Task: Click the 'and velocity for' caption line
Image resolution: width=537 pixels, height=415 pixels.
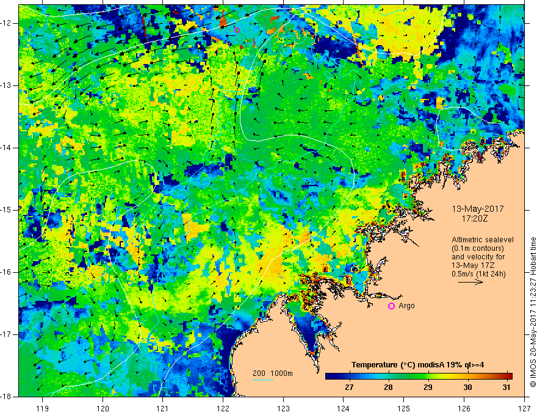Action: (x=478, y=257)
